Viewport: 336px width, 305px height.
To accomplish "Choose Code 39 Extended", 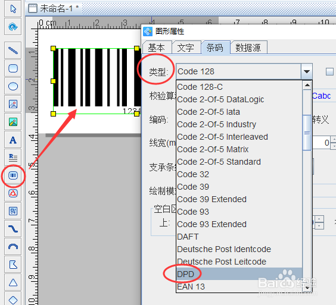I will click(239, 199).
